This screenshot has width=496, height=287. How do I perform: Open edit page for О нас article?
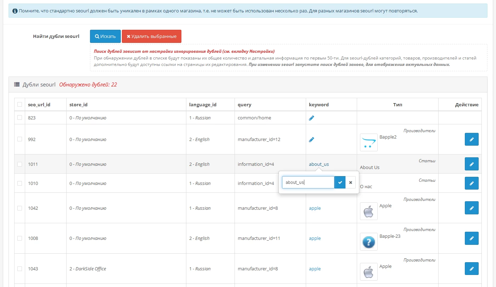[471, 184]
